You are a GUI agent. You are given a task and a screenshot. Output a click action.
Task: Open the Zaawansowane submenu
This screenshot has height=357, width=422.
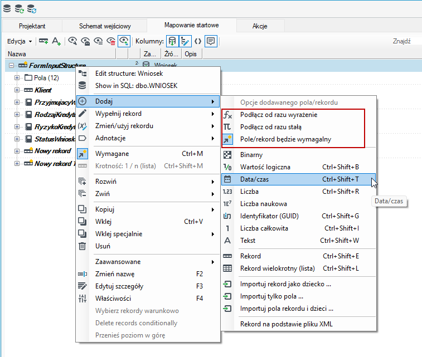(x=148, y=262)
